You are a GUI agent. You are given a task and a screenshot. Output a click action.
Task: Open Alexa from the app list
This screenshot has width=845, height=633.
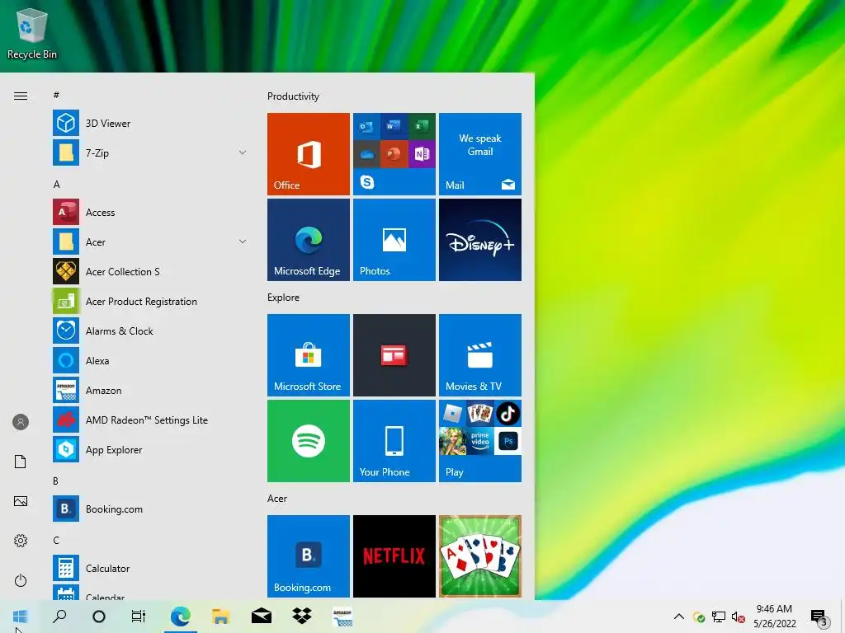150,361
